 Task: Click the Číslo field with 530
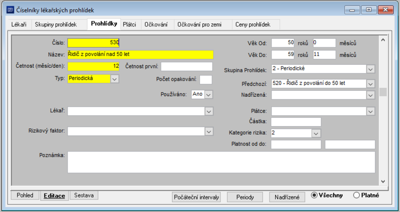(93, 43)
